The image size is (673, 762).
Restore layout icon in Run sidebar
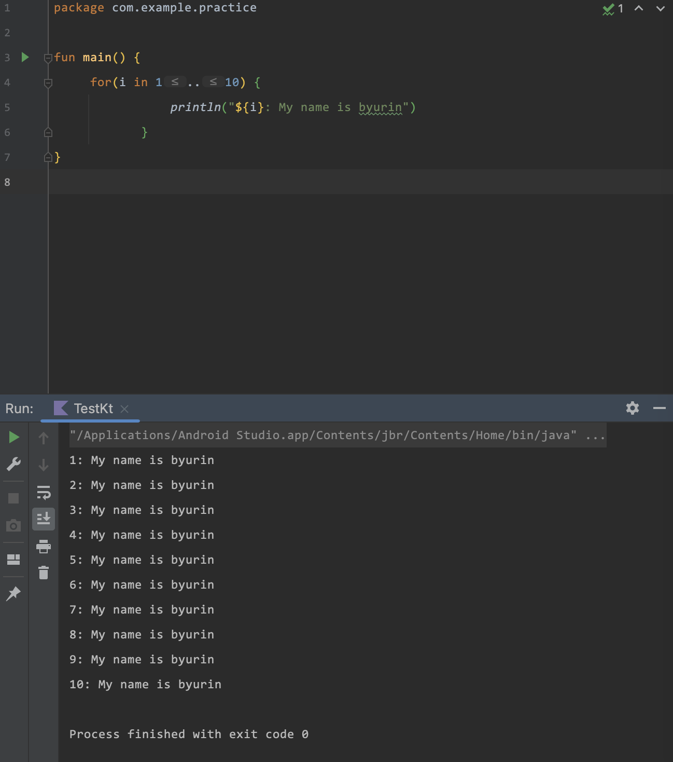(13, 559)
